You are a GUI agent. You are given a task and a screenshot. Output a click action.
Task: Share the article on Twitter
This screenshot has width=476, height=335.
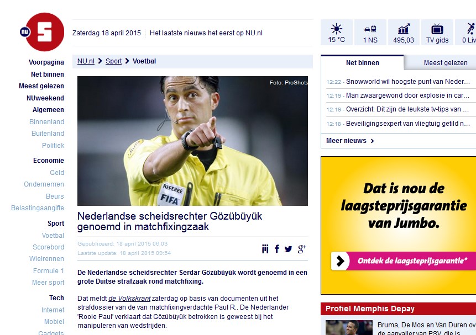[289, 249]
